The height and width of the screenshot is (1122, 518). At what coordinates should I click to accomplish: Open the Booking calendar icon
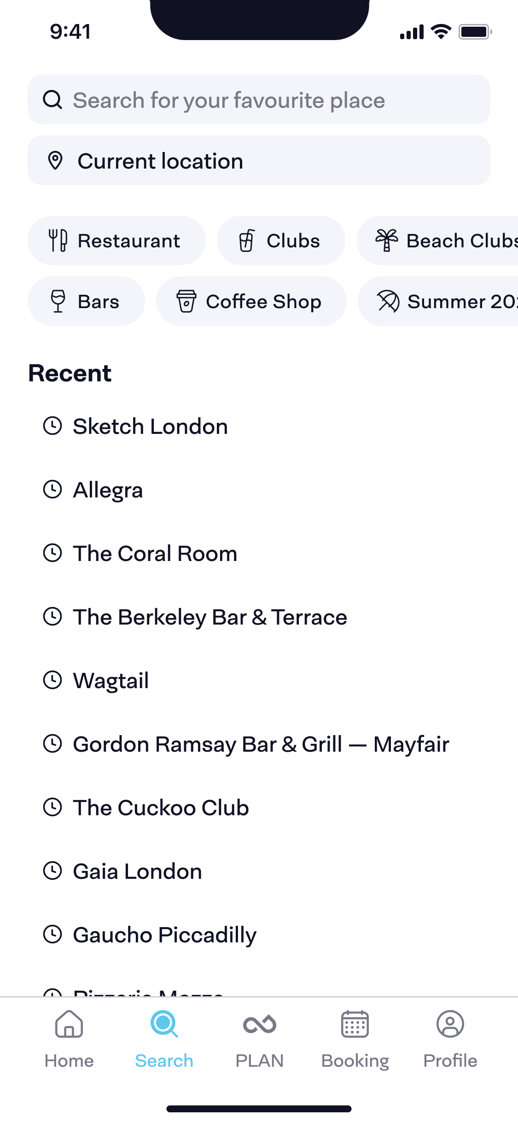(x=355, y=1024)
